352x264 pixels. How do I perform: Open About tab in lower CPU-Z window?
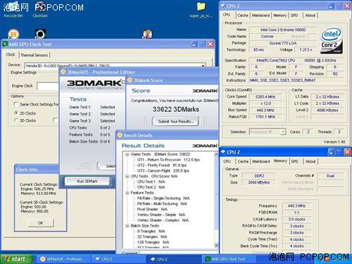pyautogui.click(x=310, y=161)
